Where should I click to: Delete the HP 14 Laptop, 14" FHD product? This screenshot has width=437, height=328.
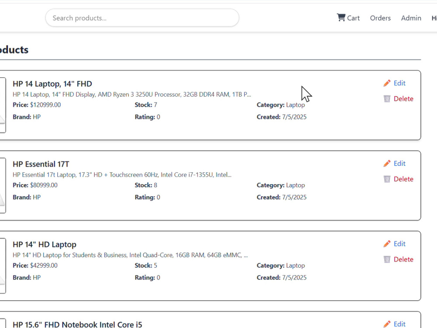[x=399, y=99]
